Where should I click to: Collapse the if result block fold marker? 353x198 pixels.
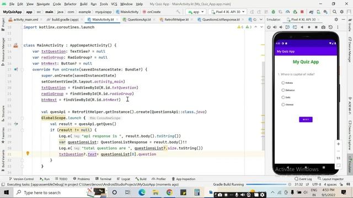[x=22, y=130]
